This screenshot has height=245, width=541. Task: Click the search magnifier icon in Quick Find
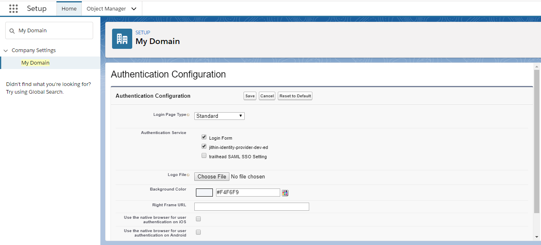coord(12,31)
